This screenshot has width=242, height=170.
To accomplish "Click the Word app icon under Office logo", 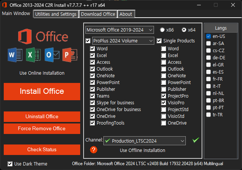I will (15, 55).
